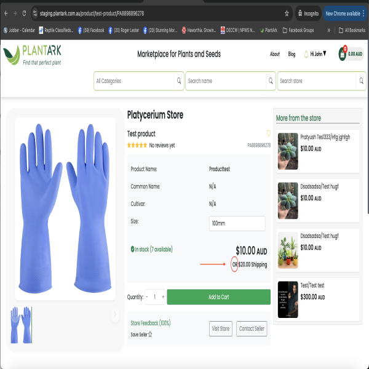
Task: Click the Save Seller star icon
Action: pyautogui.click(x=150, y=335)
